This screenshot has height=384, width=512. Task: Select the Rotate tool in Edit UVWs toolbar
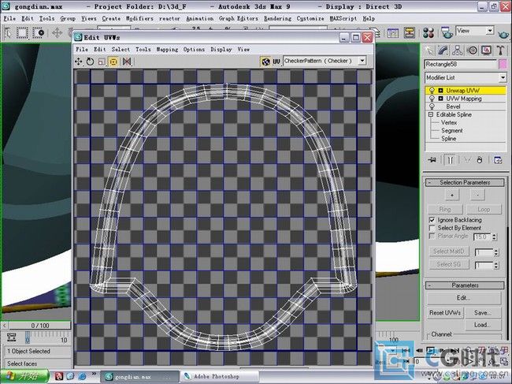tap(90, 62)
